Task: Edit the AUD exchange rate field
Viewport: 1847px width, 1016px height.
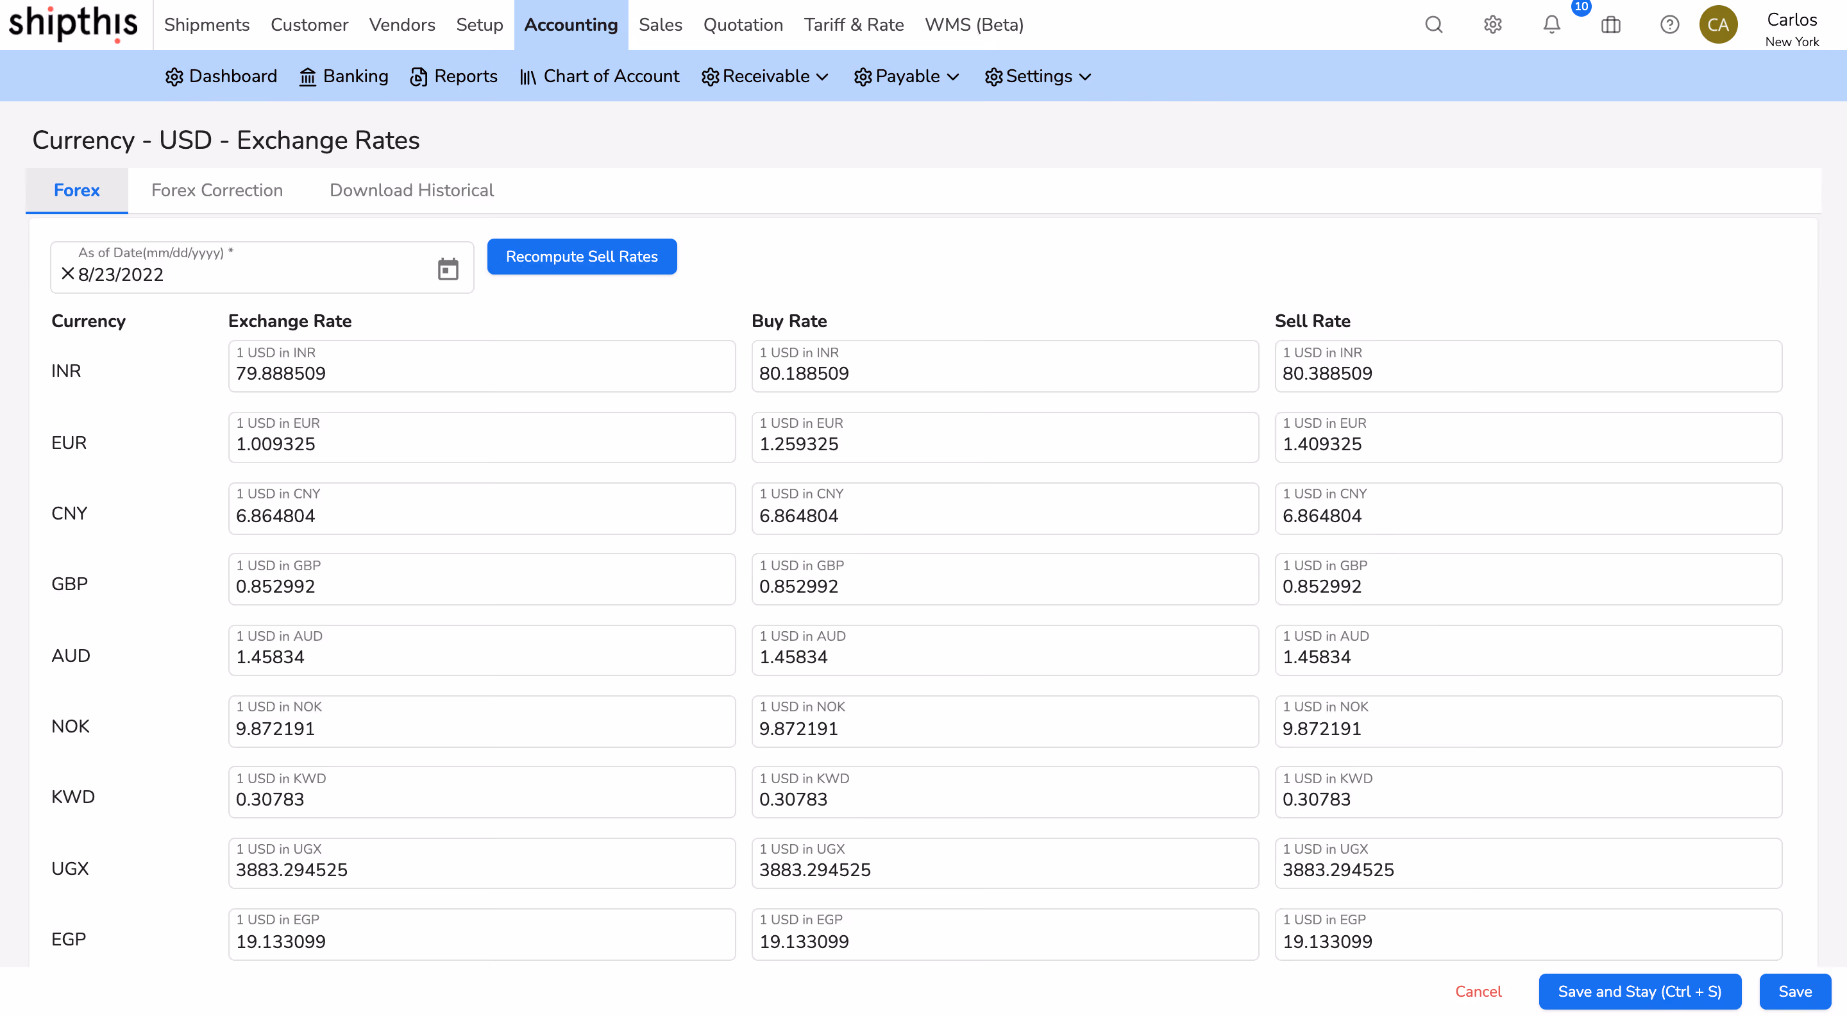Action: 482,650
